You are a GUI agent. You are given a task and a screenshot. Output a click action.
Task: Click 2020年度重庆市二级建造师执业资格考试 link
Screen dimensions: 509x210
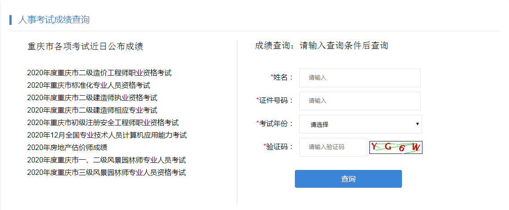[92, 98]
